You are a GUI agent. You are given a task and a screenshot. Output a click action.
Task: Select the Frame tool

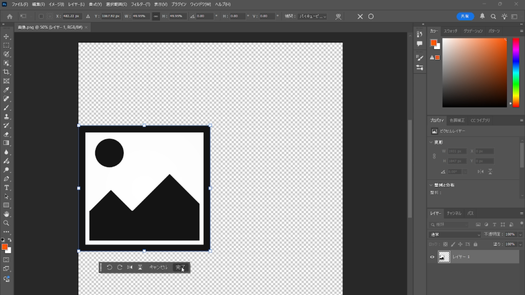coord(6,81)
